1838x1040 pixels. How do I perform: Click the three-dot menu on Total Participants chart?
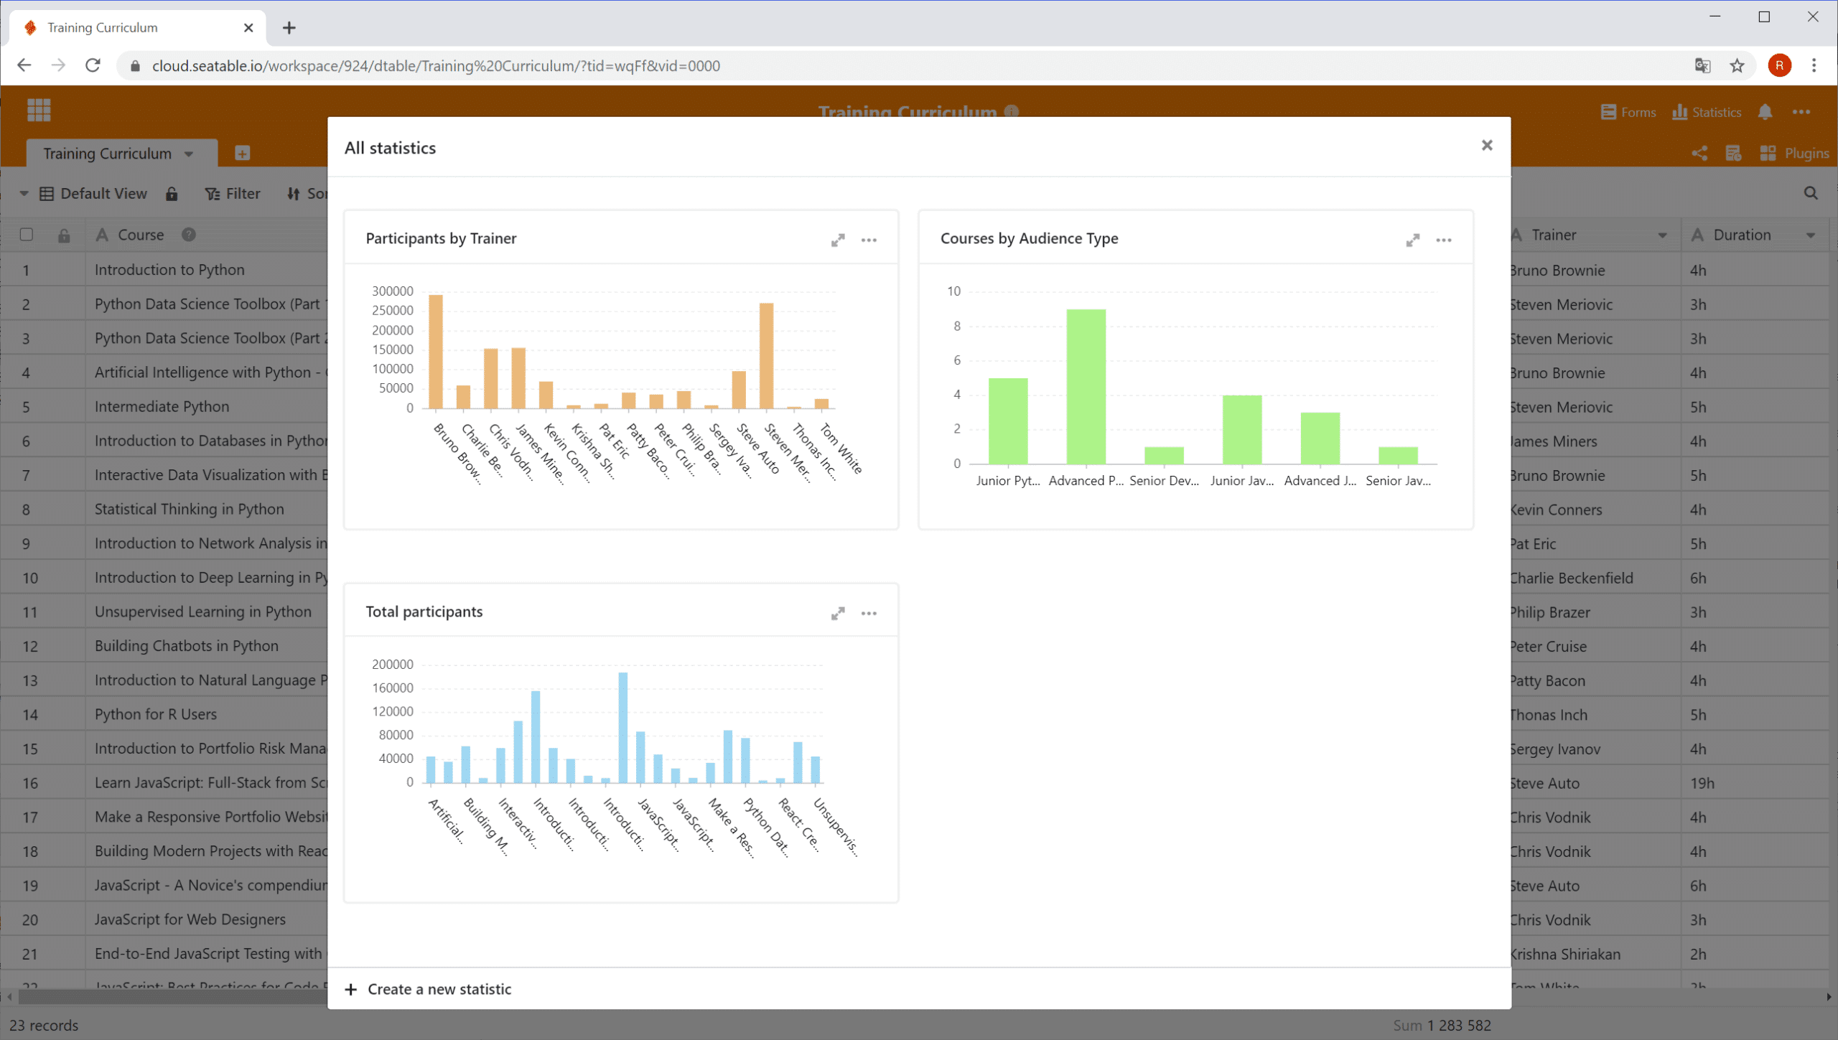tap(869, 614)
